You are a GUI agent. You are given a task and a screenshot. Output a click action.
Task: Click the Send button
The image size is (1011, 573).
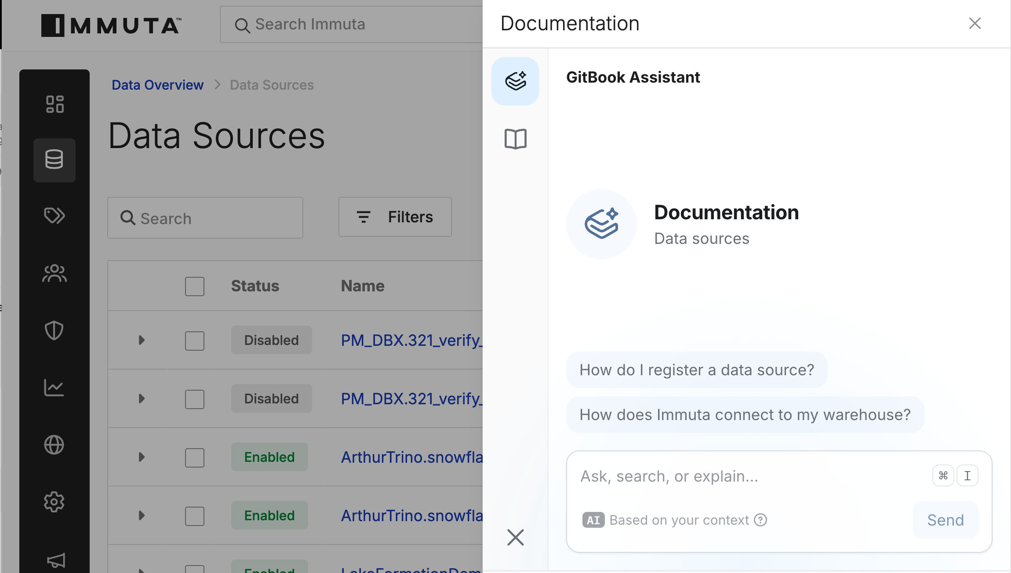point(946,520)
